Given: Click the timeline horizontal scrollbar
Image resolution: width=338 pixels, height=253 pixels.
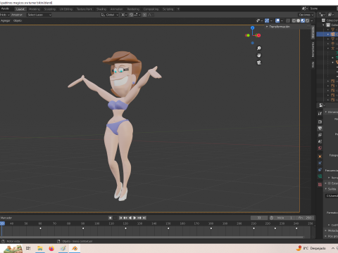Looking at the screenshot, I should click(x=153, y=238).
